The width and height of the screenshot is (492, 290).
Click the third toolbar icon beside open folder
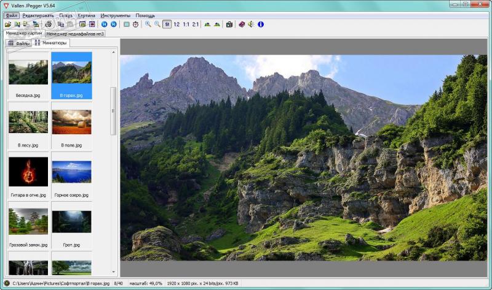coord(26,25)
